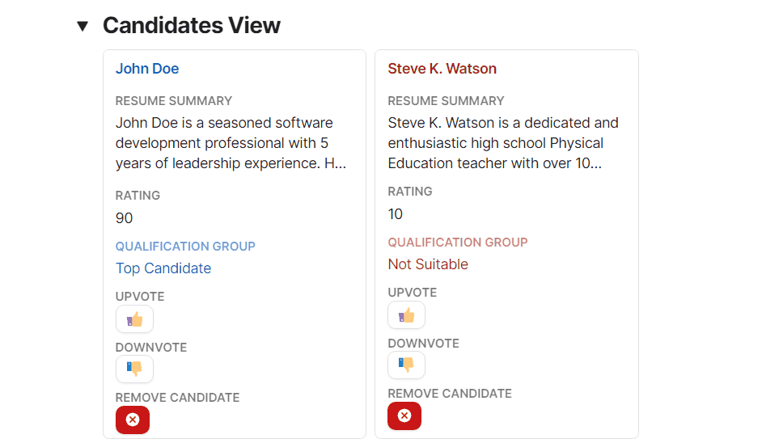Image resolution: width=762 pixels, height=443 pixels.
Task: Upvote John Doe with thumbs-up icon
Action: pyautogui.click(x=134, y=319)
